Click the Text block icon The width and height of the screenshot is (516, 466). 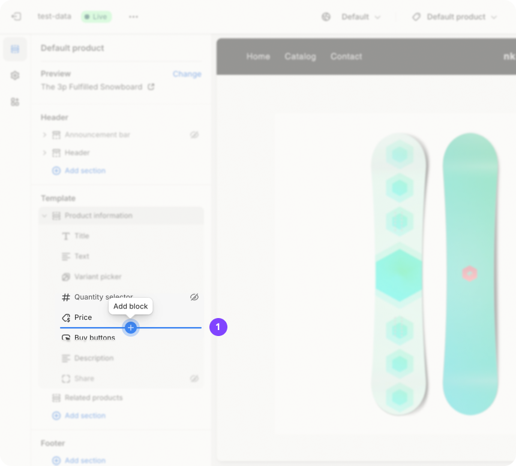tap(66, 256)
